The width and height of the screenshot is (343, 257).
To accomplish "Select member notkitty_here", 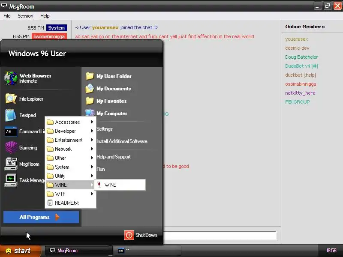I will pos(300,93).
